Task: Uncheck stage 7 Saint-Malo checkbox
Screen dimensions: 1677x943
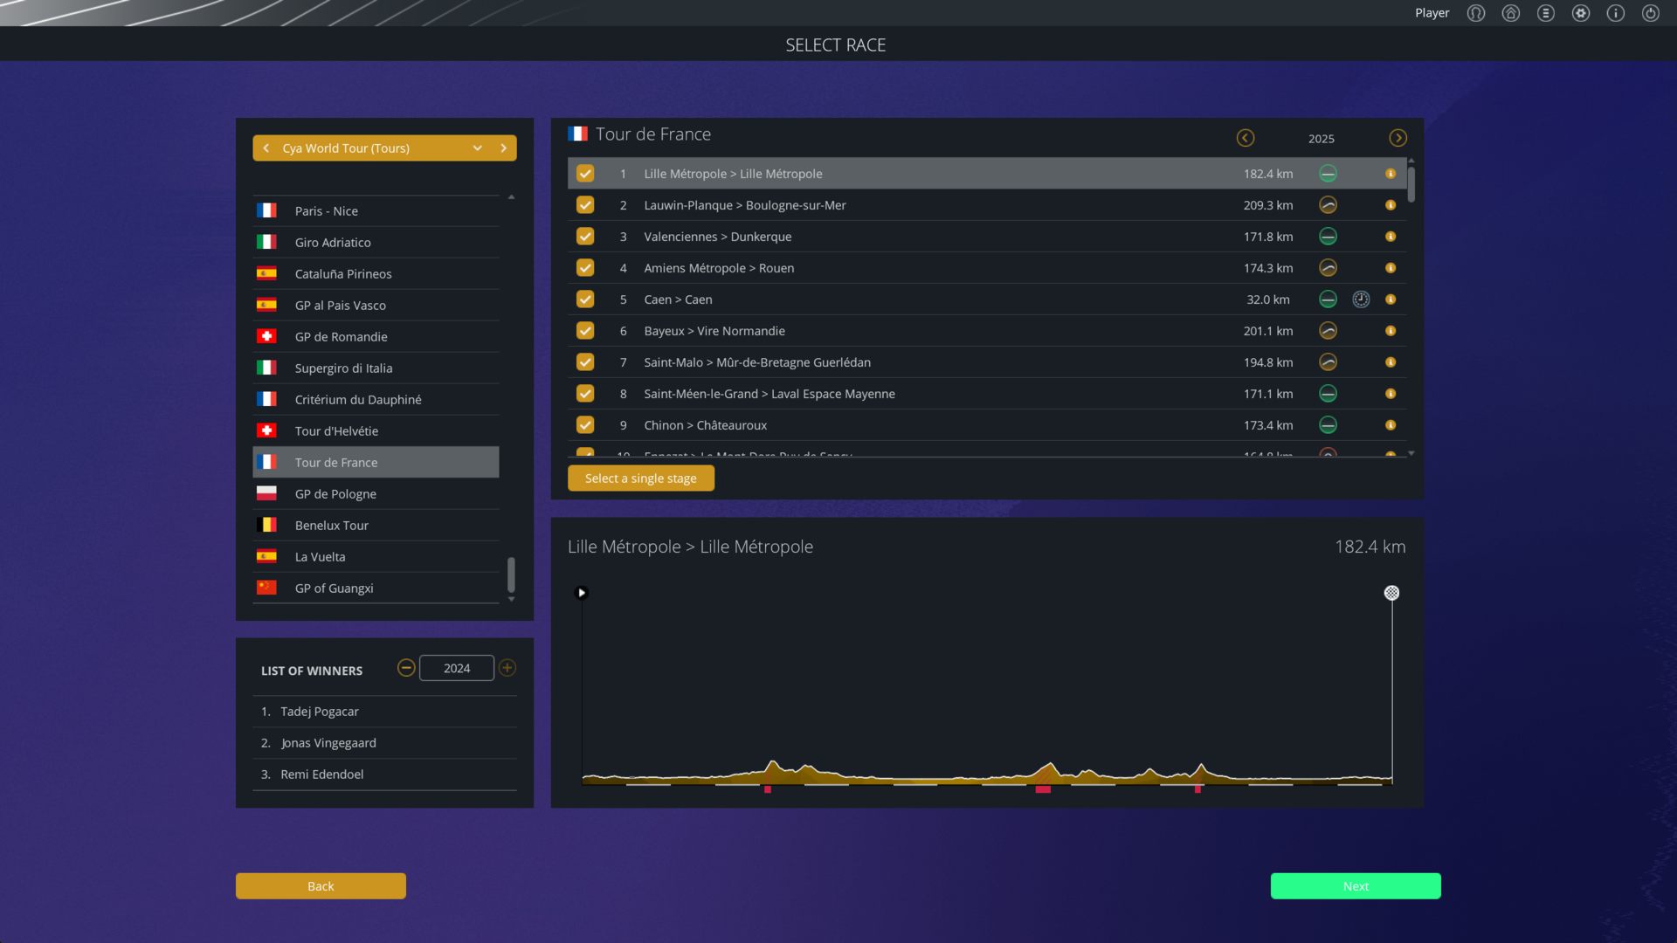Action: tap(585, 362)
